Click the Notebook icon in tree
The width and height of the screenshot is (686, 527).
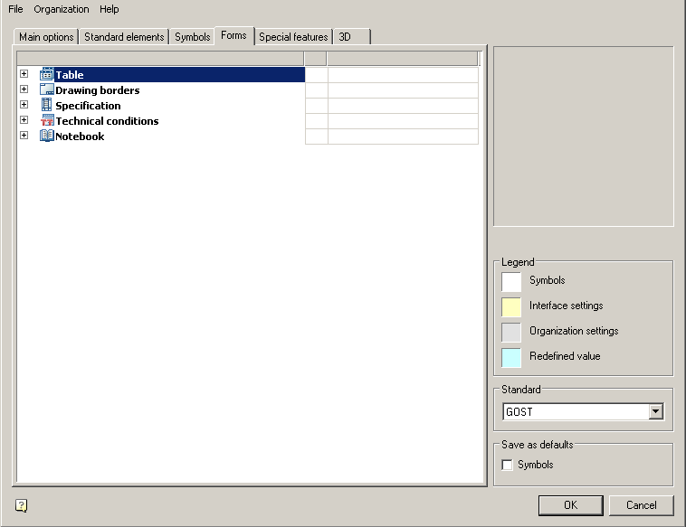coord(47,136)
